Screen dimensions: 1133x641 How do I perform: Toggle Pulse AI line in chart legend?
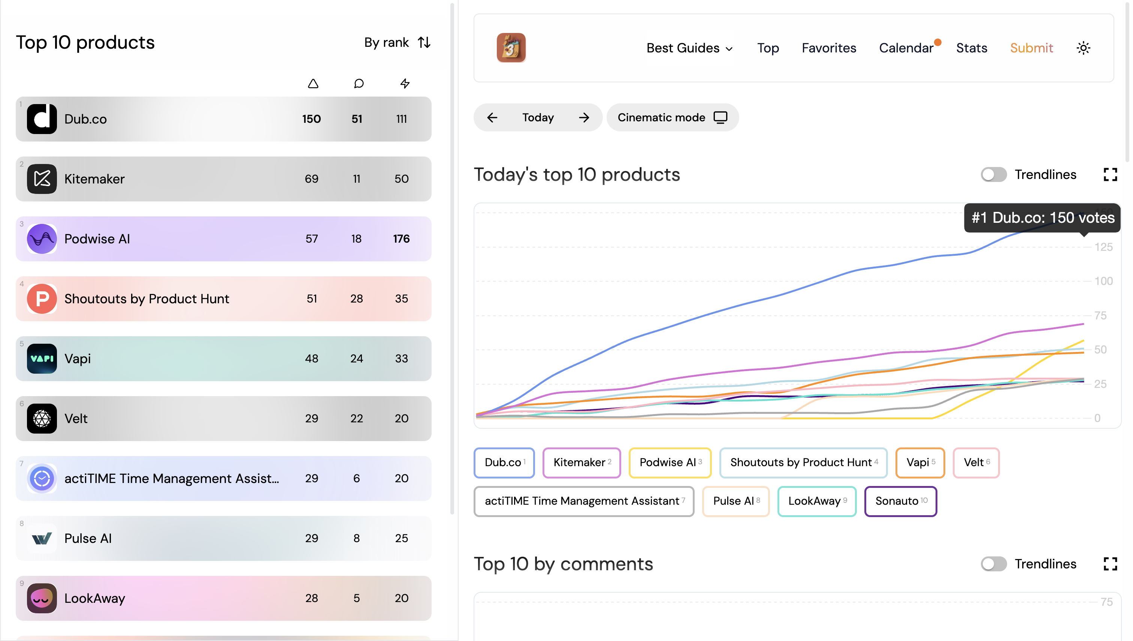click(x=735, y=501)
